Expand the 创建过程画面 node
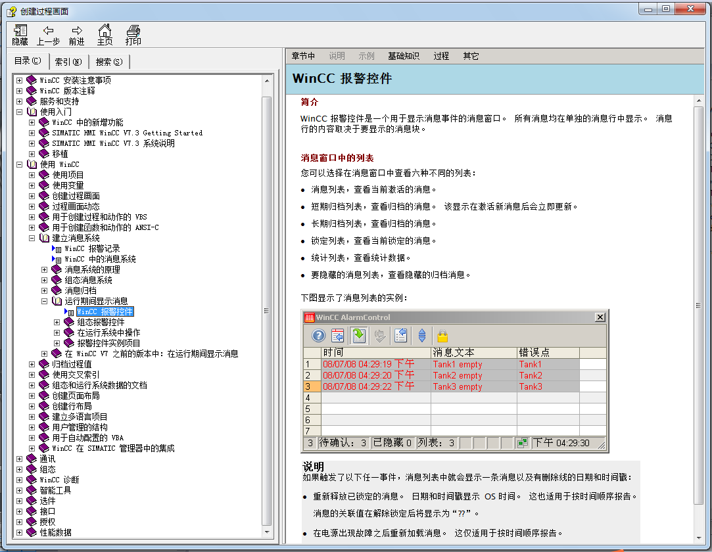The width and height of the screenshot is (712, 552). pos(32,196)
